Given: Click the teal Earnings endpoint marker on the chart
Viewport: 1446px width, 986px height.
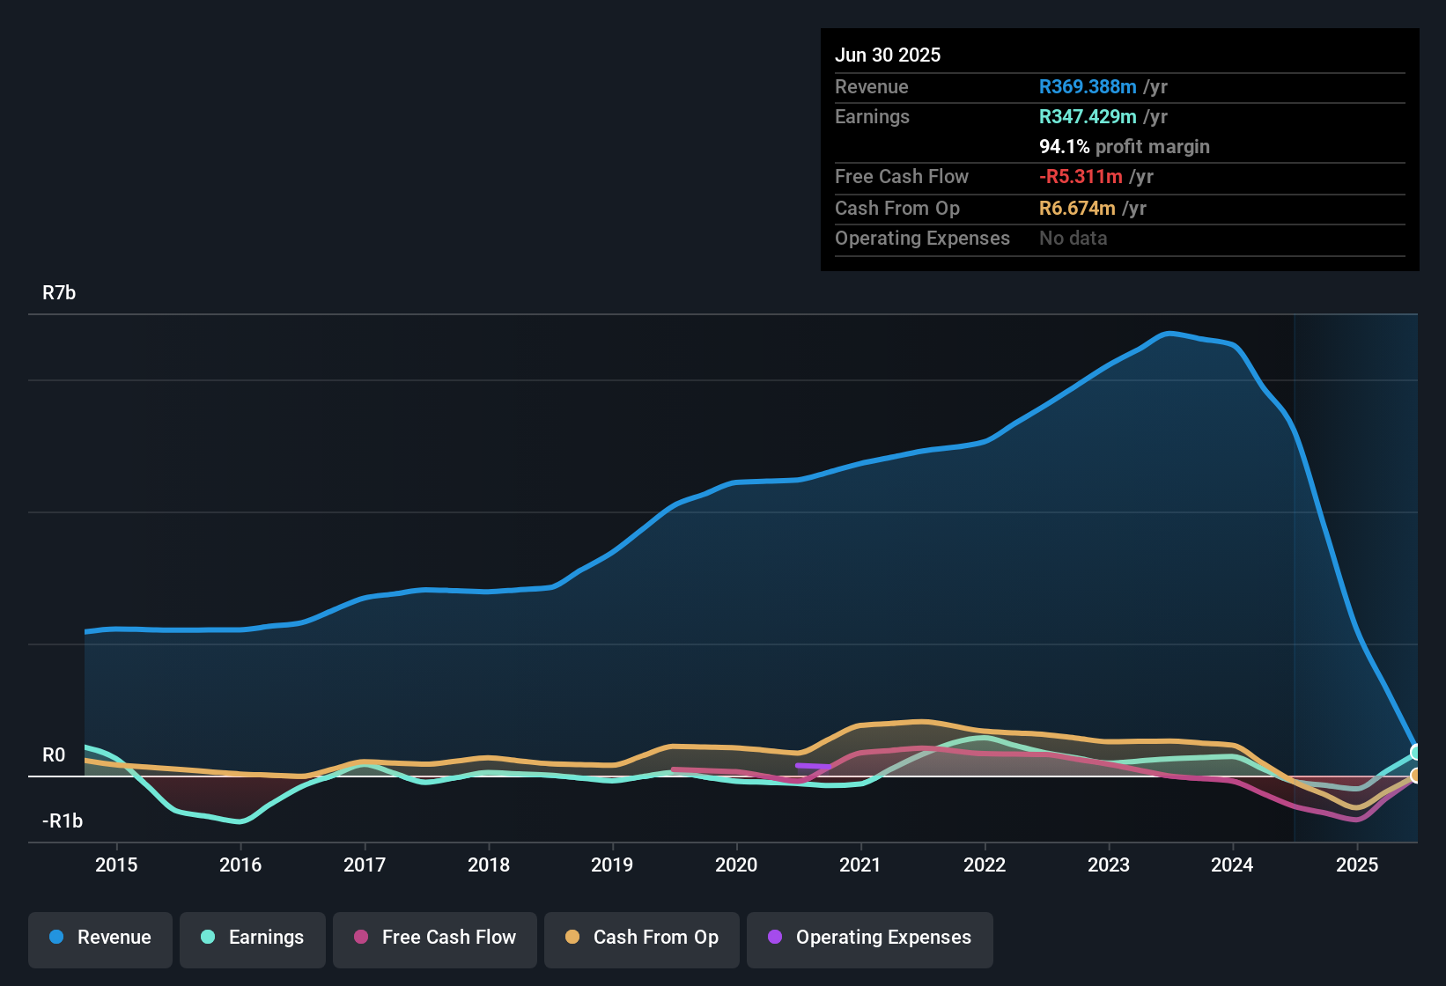Looking at the screenshot, I should (x=1416, y=751).
